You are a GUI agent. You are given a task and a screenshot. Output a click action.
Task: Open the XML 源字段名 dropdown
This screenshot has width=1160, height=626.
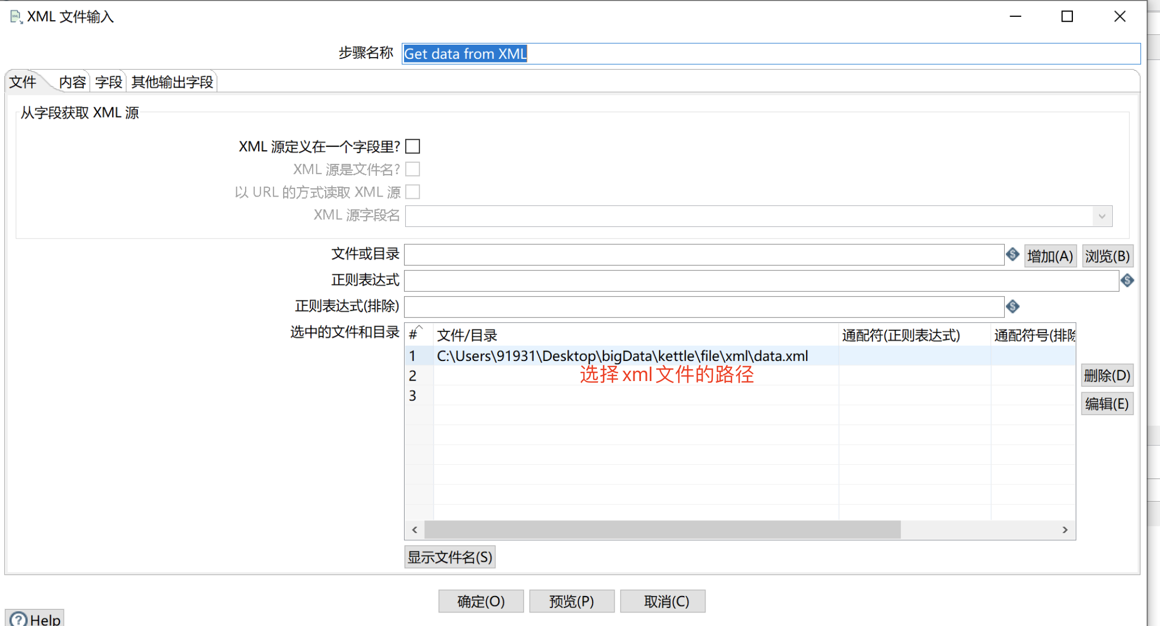pyautogui.click(x=1101, y=216)
